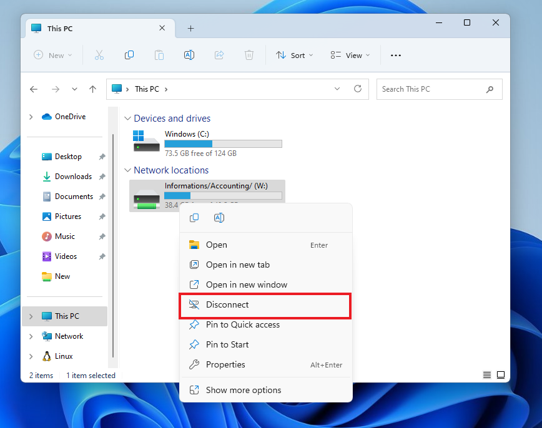Open the See more ellipsis menu

pyautogui.click(x=395, y=55)
